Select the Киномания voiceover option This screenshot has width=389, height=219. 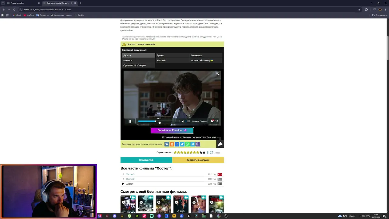point(206,55)
